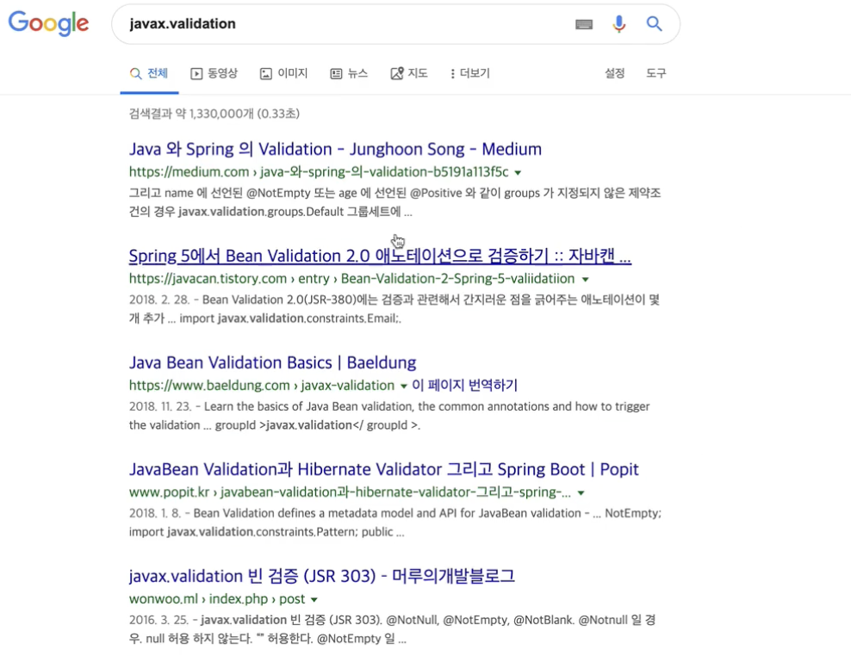Open the Popit JavaBean Validation result
The width and height of the screenshot is (851, 656).
[x=383, y=469]
